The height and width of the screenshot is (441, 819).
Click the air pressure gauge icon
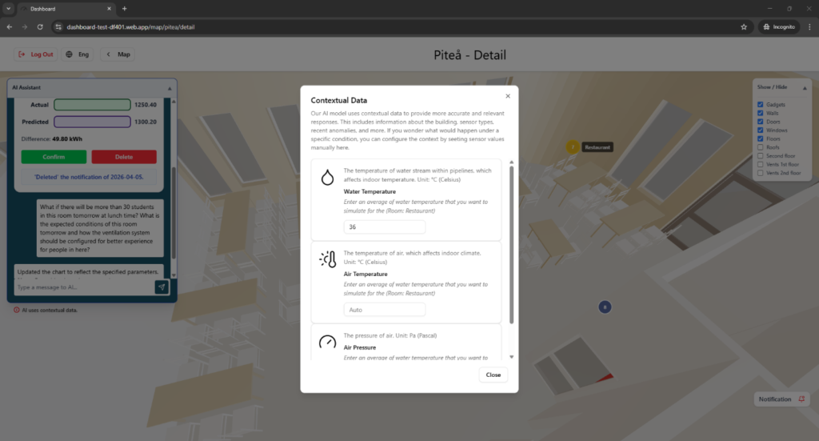click(327, 343)
